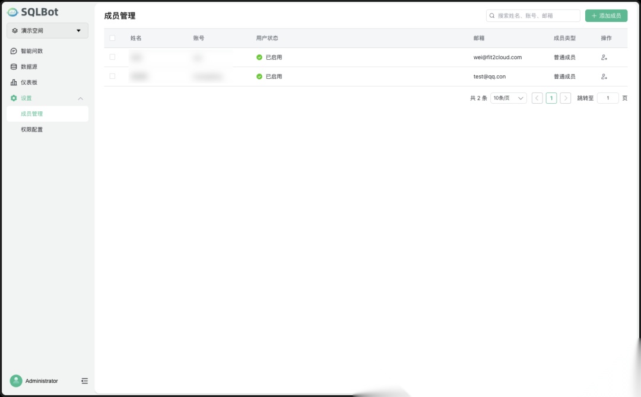Screen dimensions: 641x397
Task: Check the checkbox for the wei@fit2cloud.com member row
Action: click(112, 57)
